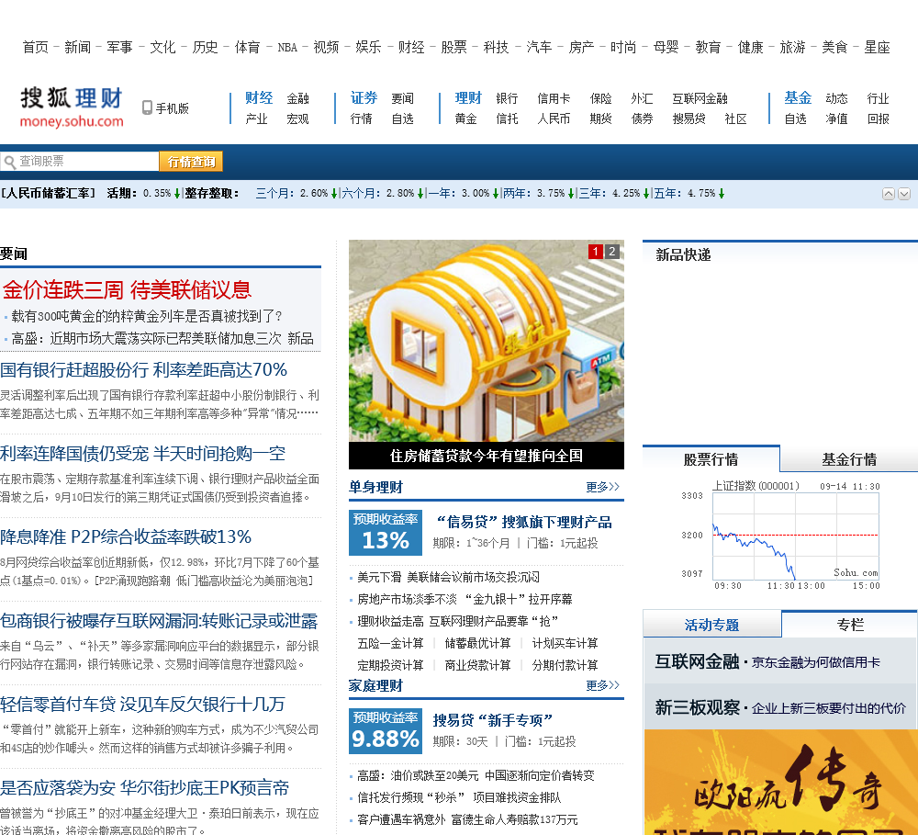918x835 pixels.
Task: Click the 行情查询 button
Action: pos(191,162)
